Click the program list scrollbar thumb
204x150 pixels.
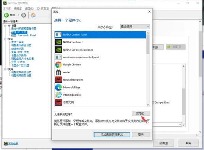tap(148, 44)
